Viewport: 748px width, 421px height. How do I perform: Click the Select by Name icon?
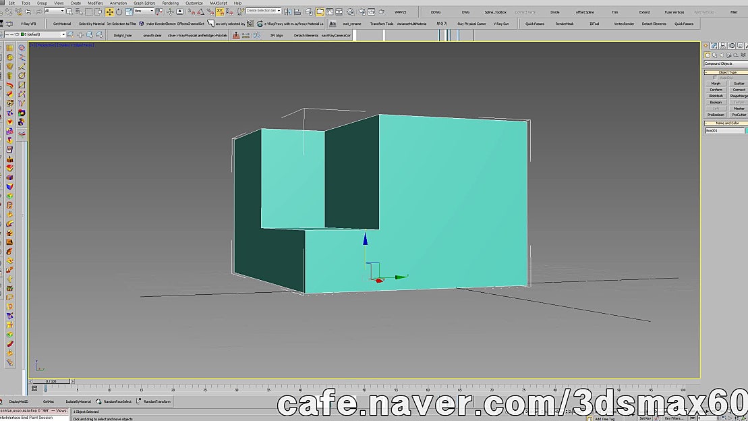[x=77, y=11]
